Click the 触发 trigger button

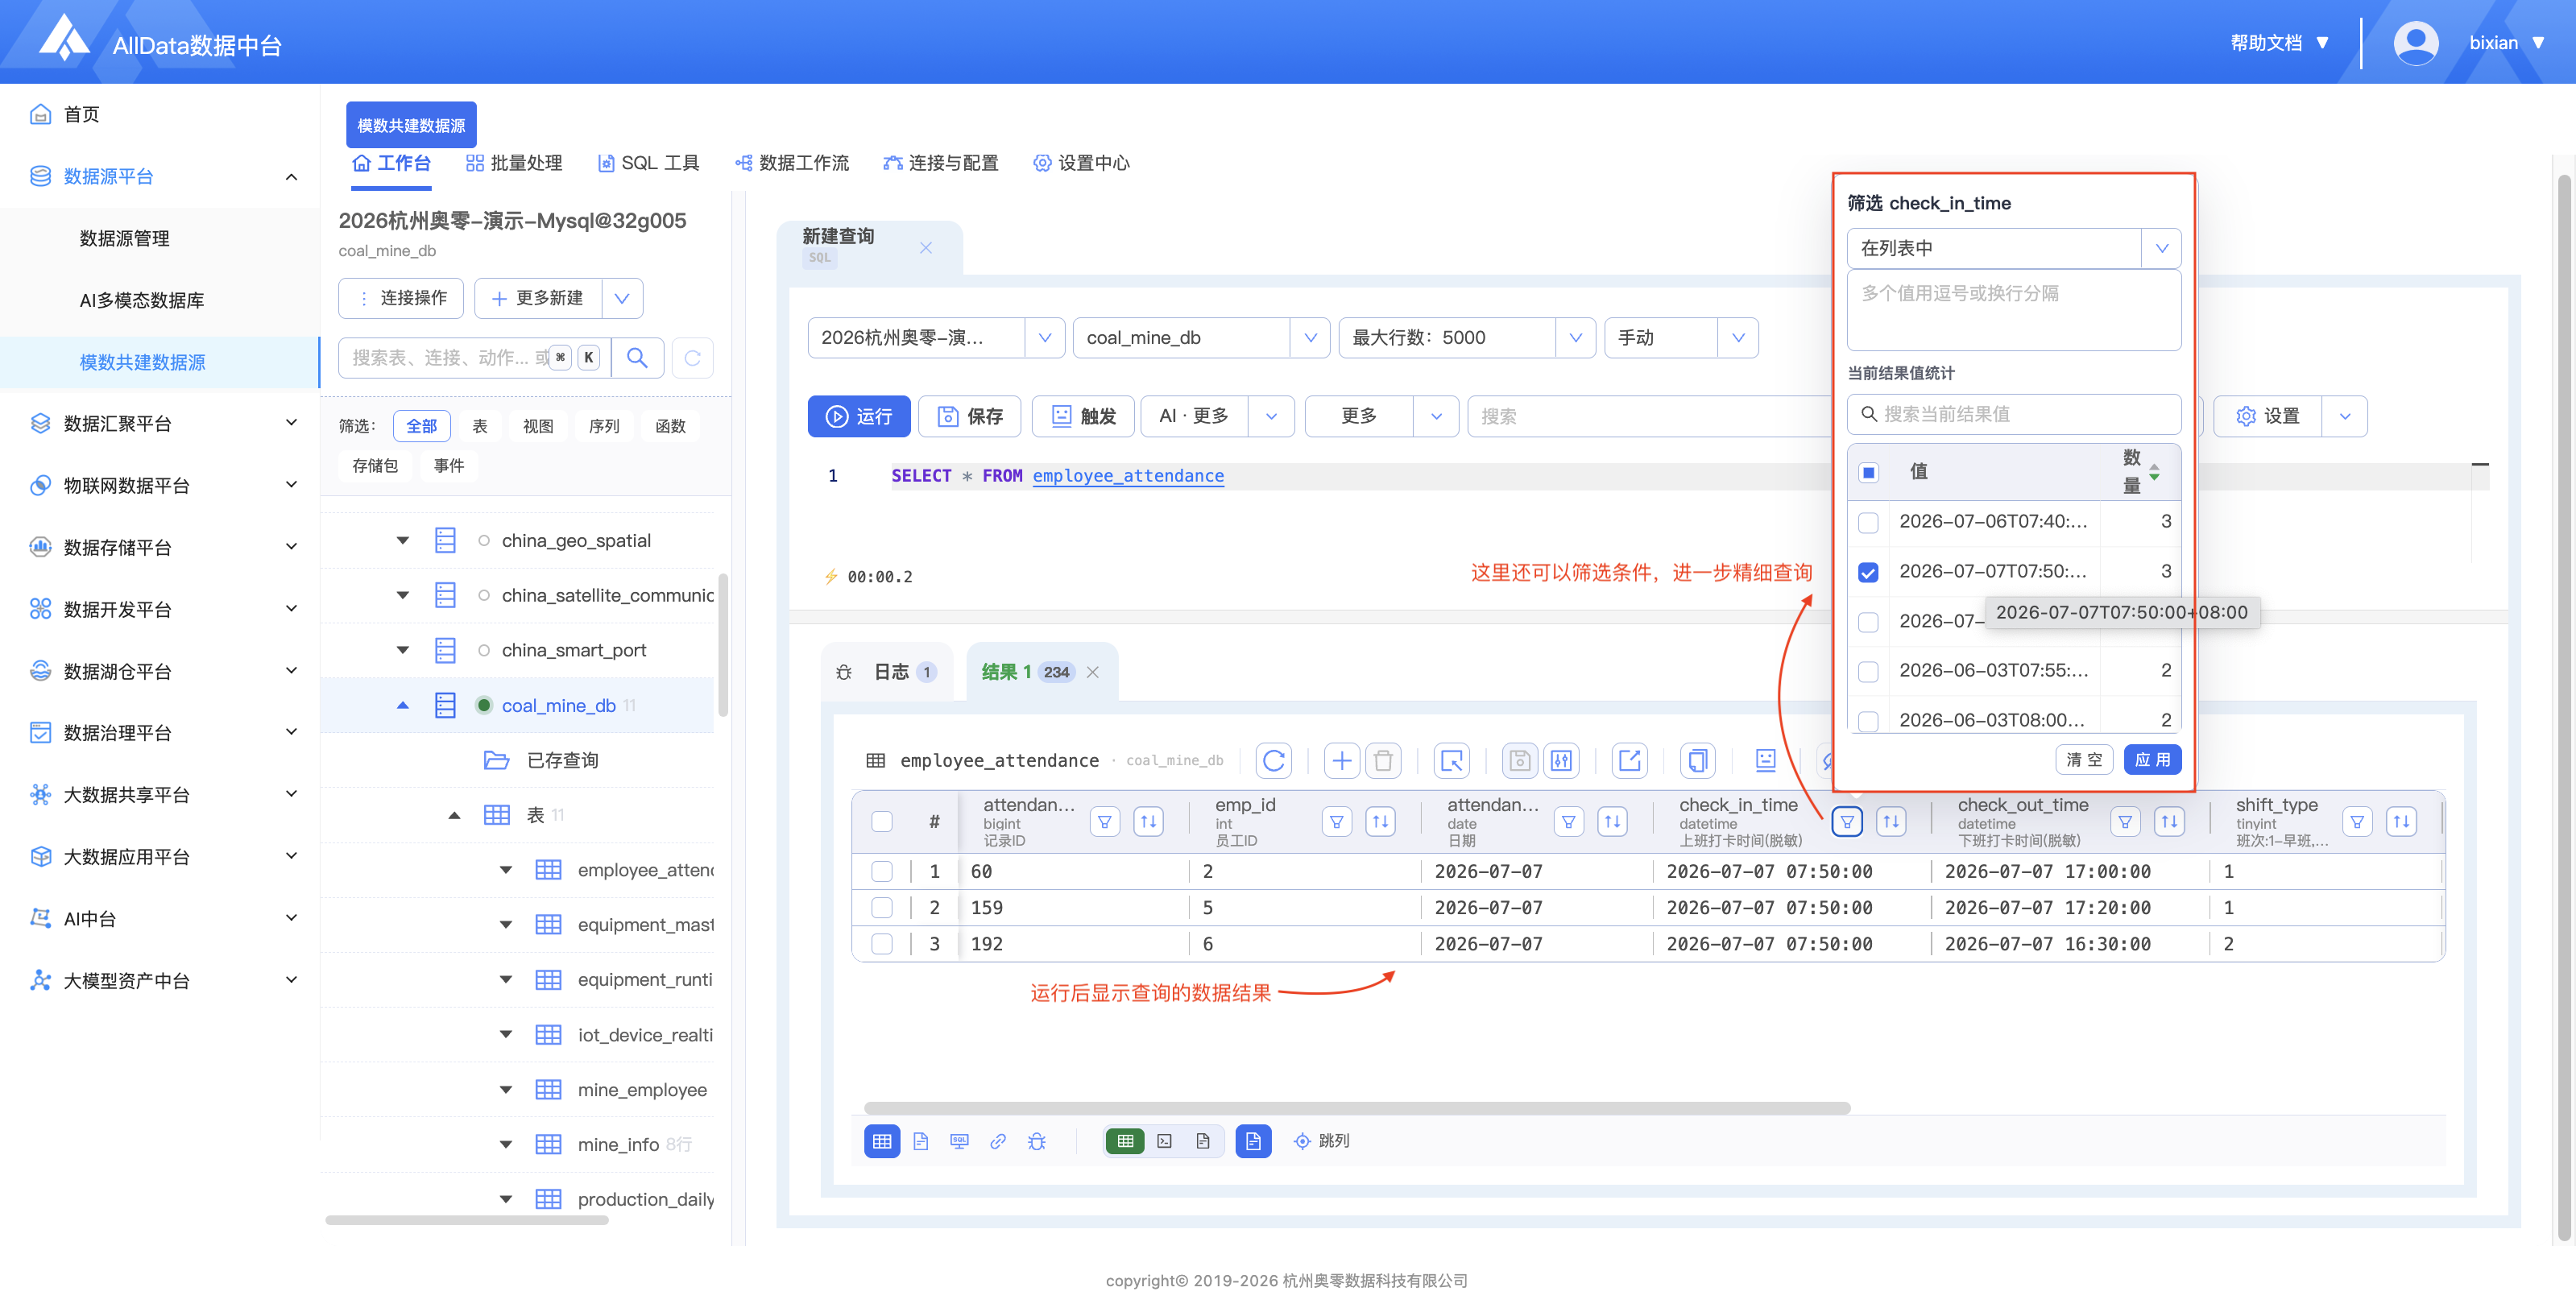1083,416
